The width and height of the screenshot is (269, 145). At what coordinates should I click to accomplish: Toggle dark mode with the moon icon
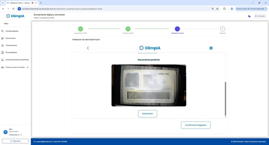pyautogui.click(x=249, y=16)
